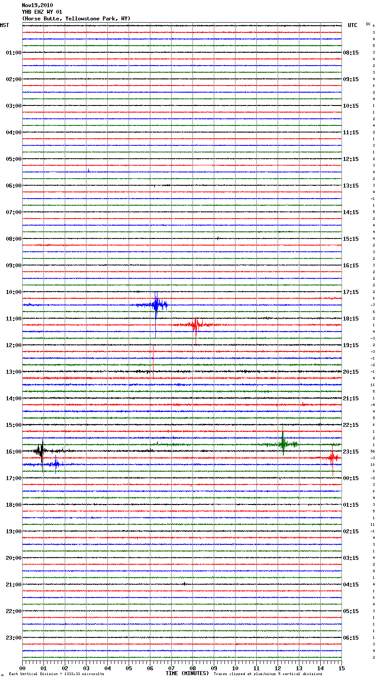This screenshot has height=680, width=377.
Task: Click the large blue seismic event on the 10:30 trace
Action: pyautogui.click(x=155, y=305)
